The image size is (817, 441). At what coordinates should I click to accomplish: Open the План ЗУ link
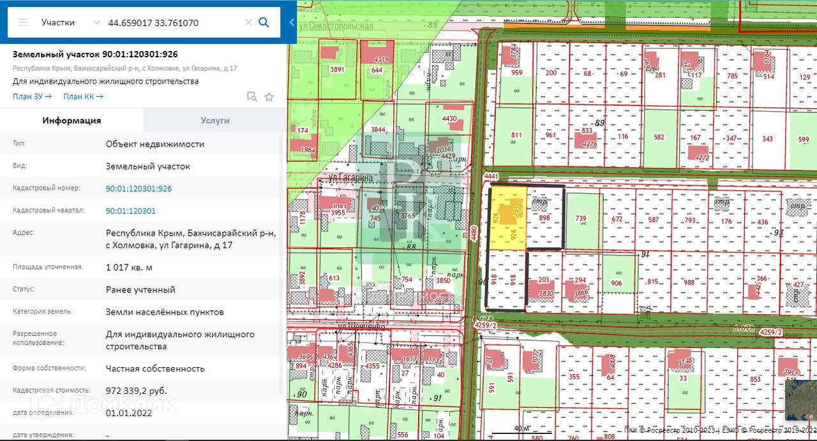(32, 97)
